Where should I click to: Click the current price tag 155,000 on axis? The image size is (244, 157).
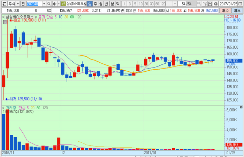point(234,61)
